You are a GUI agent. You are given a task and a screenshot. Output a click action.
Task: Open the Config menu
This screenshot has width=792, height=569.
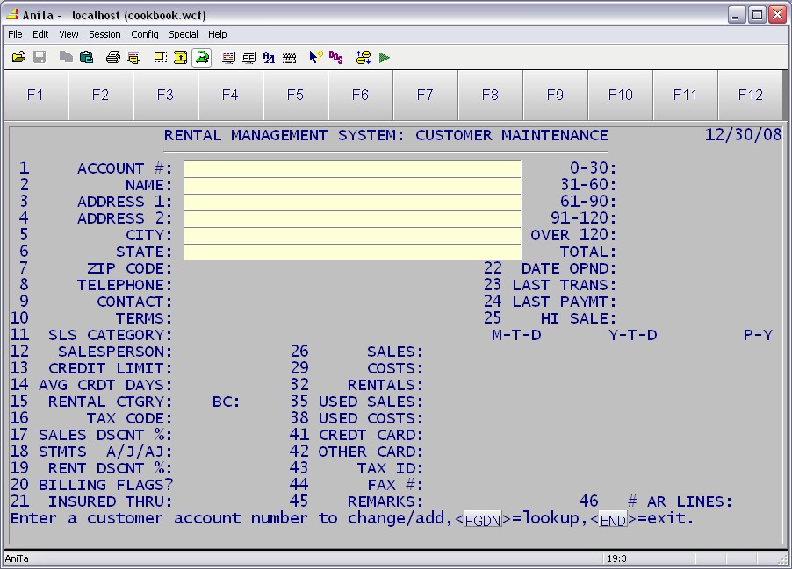coord(145,34)
